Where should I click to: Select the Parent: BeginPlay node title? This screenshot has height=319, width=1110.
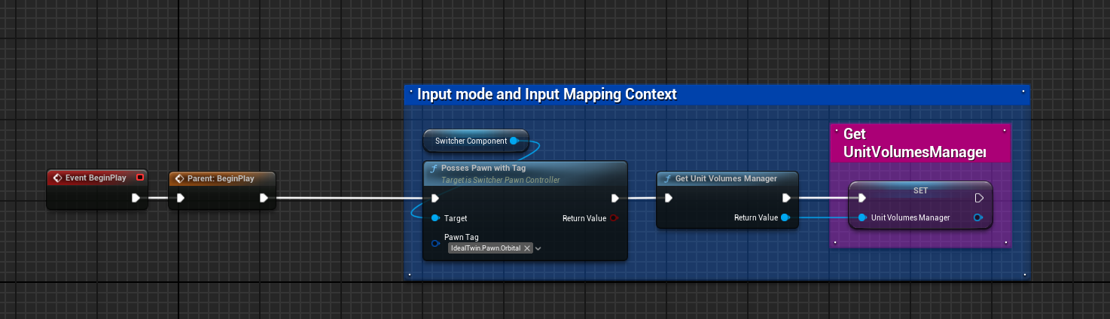(x=221, y=178)
